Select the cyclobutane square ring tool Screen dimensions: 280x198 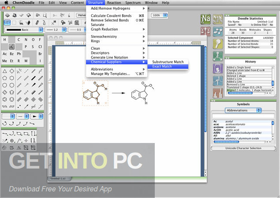point(12,71)
